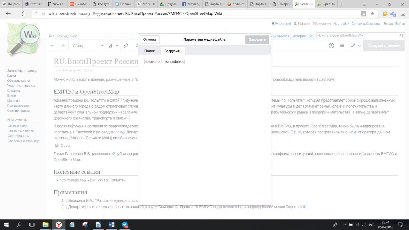
Task: Open Пожертвования sidebar link
Action: click(x=19, y=105)
